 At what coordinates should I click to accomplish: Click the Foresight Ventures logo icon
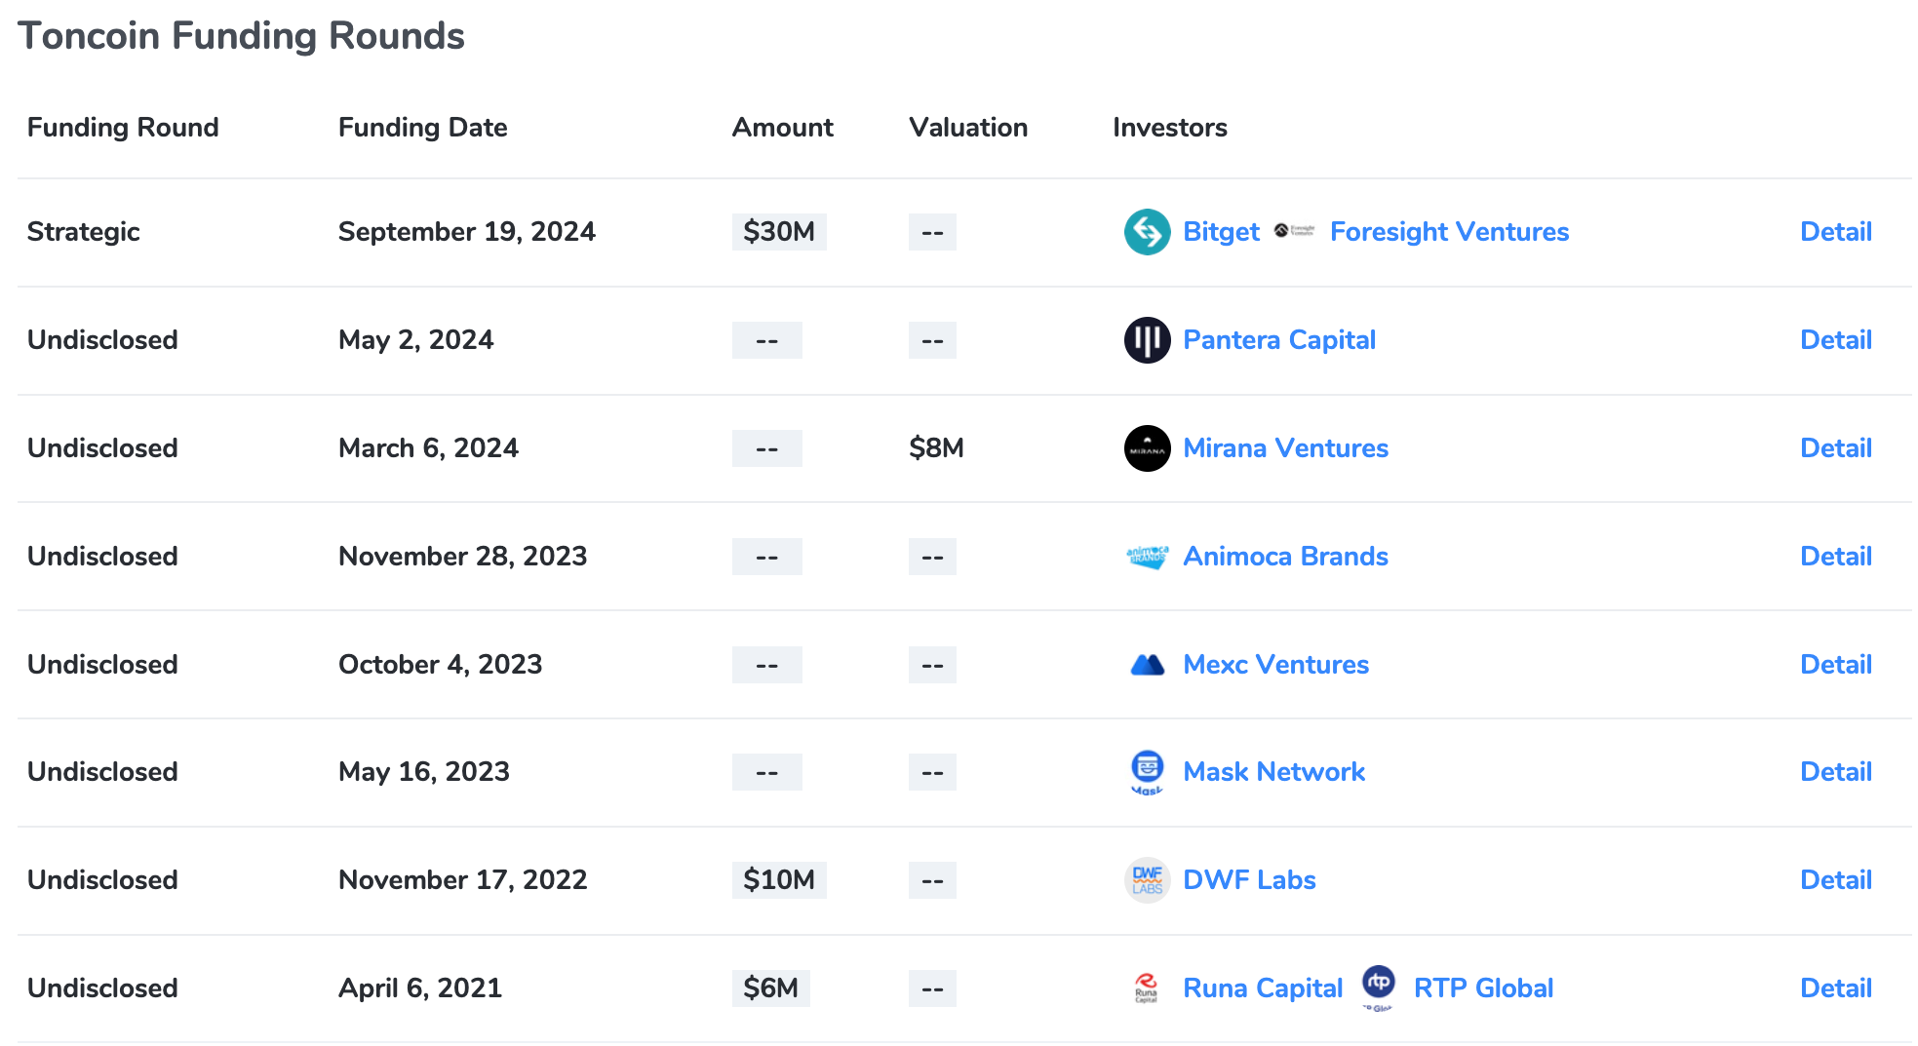(x=1294, y=231)
